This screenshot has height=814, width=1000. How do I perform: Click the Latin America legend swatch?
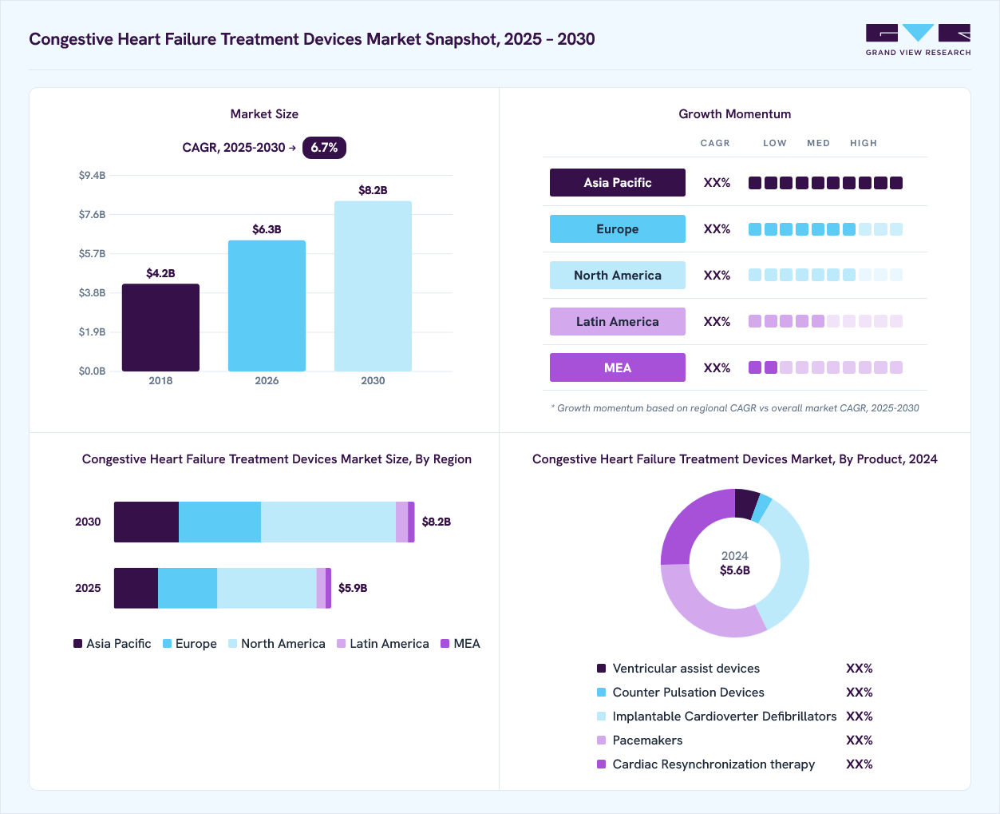[x=342, y=644]
